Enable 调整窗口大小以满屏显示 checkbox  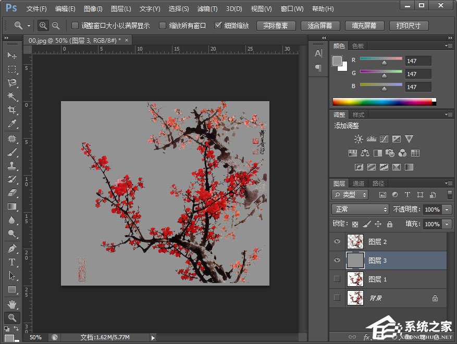pyautogui.click(x=75, y=26)
